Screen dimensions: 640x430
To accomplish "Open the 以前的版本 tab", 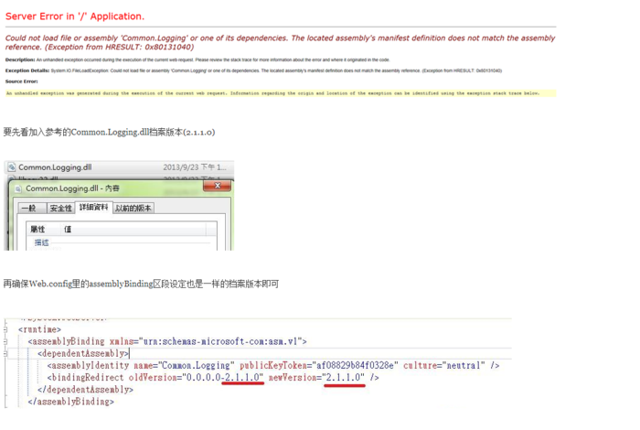I will [133, 209].
